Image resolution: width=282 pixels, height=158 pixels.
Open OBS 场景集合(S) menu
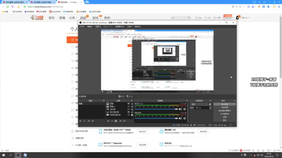(120, 27)
